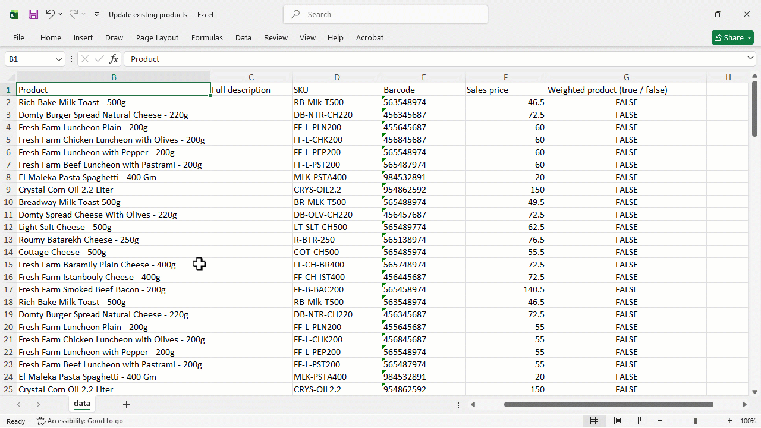
Task: Click cell with Roumy Batarekh Cheese - 250g
Action: point(114,240)
